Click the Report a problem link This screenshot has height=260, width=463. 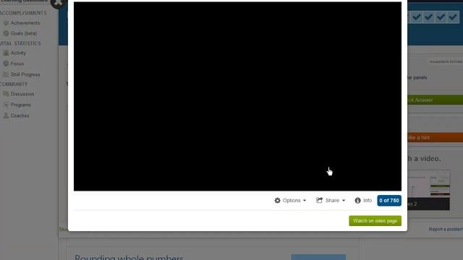(446, 229)
